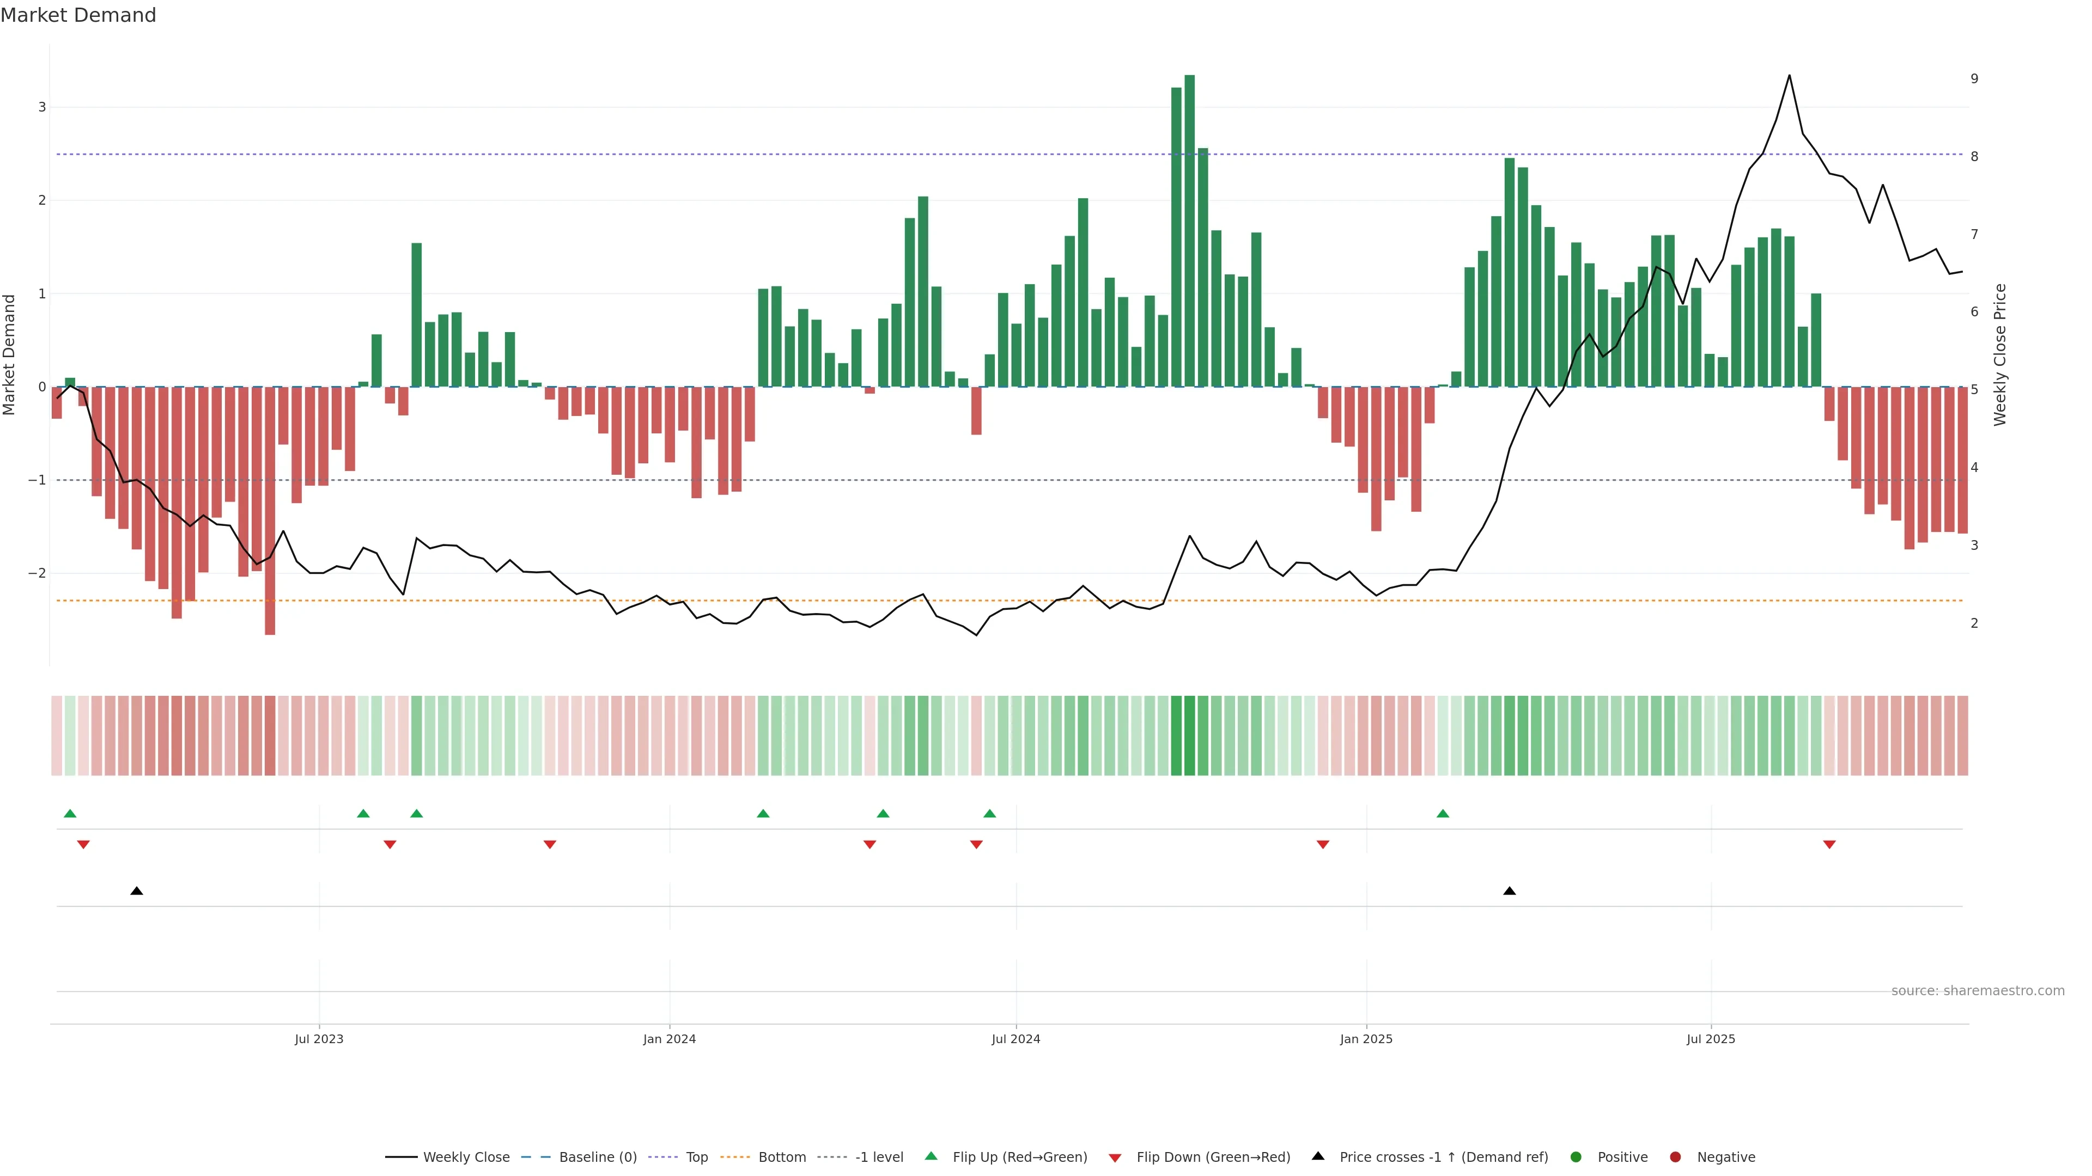Toggle the -1 level legend entry
The image size is (2092, 1176).
coord(879,1156)
